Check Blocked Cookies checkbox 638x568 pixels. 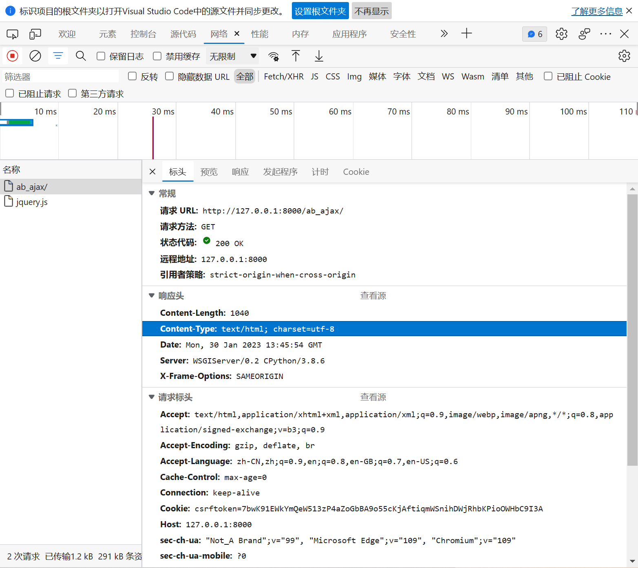click(x=548, y=76)
